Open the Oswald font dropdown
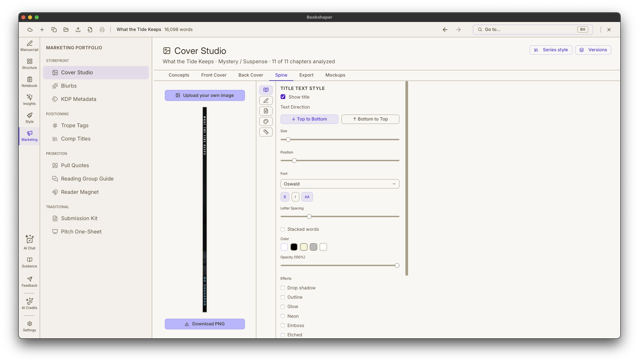 point(340,184)
